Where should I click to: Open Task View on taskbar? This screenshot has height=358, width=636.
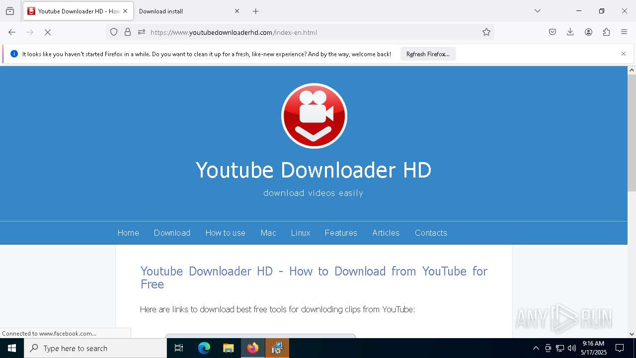click(179, 348)
